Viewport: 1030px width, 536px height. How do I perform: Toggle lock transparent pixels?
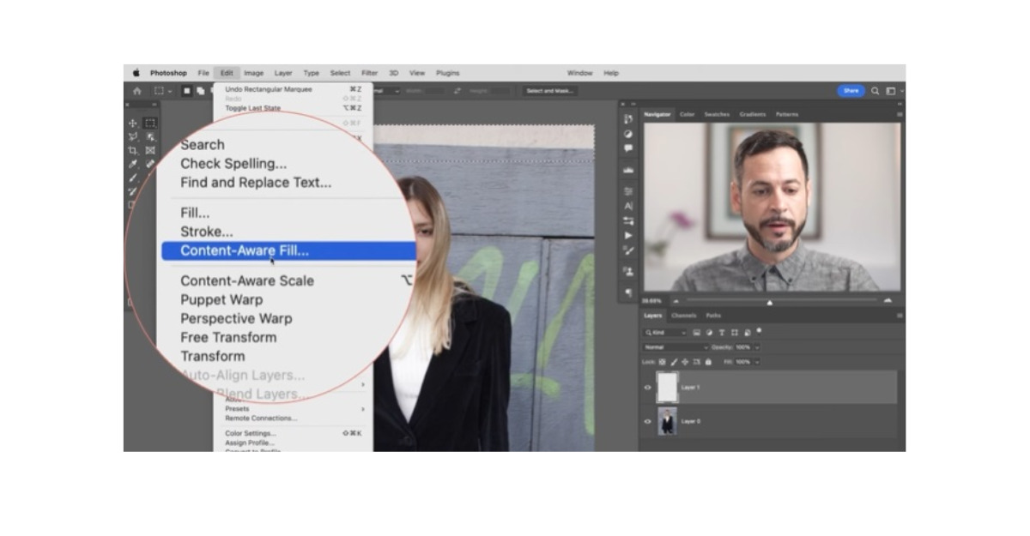pyautogui.click(x=662, y=362)
